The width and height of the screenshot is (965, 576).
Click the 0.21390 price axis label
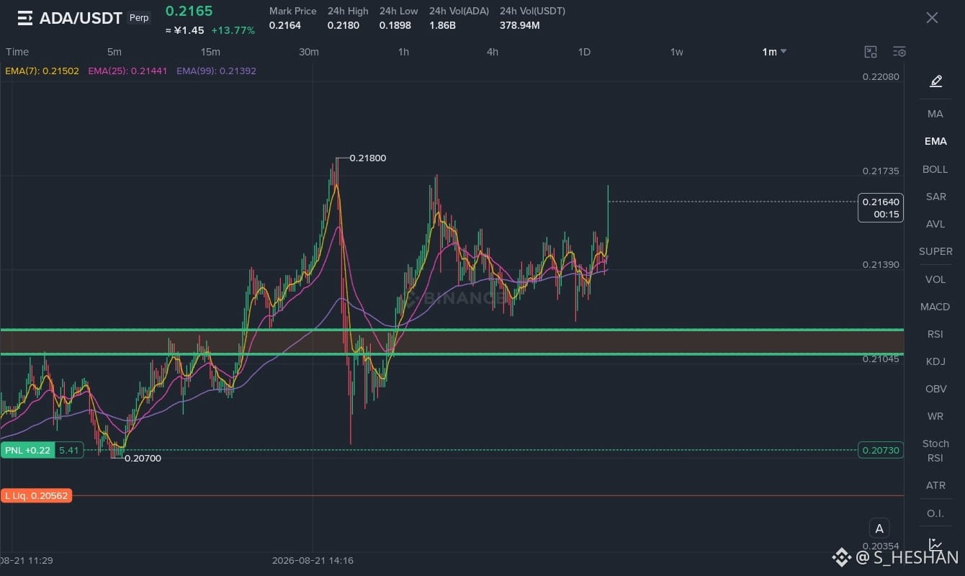881,265
